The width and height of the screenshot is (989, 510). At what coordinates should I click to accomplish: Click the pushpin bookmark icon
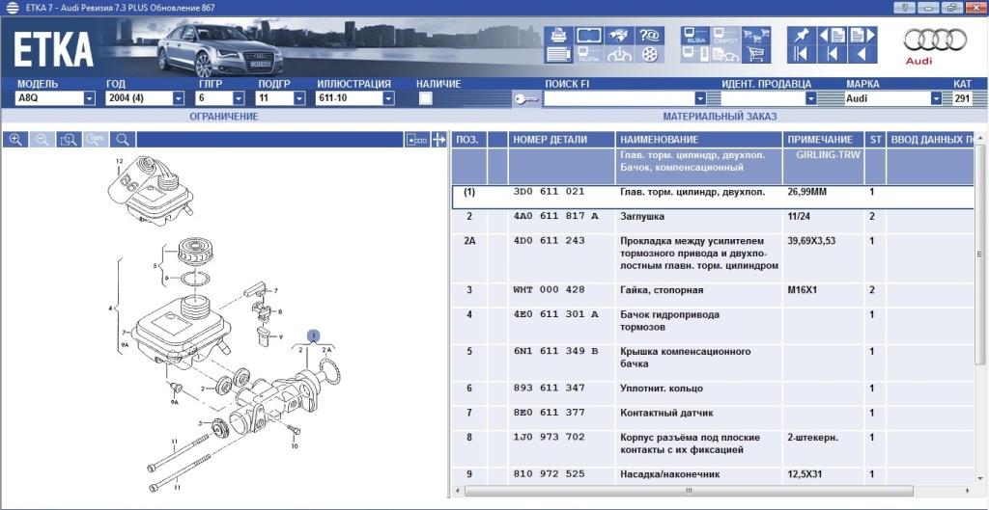(800, 37)
